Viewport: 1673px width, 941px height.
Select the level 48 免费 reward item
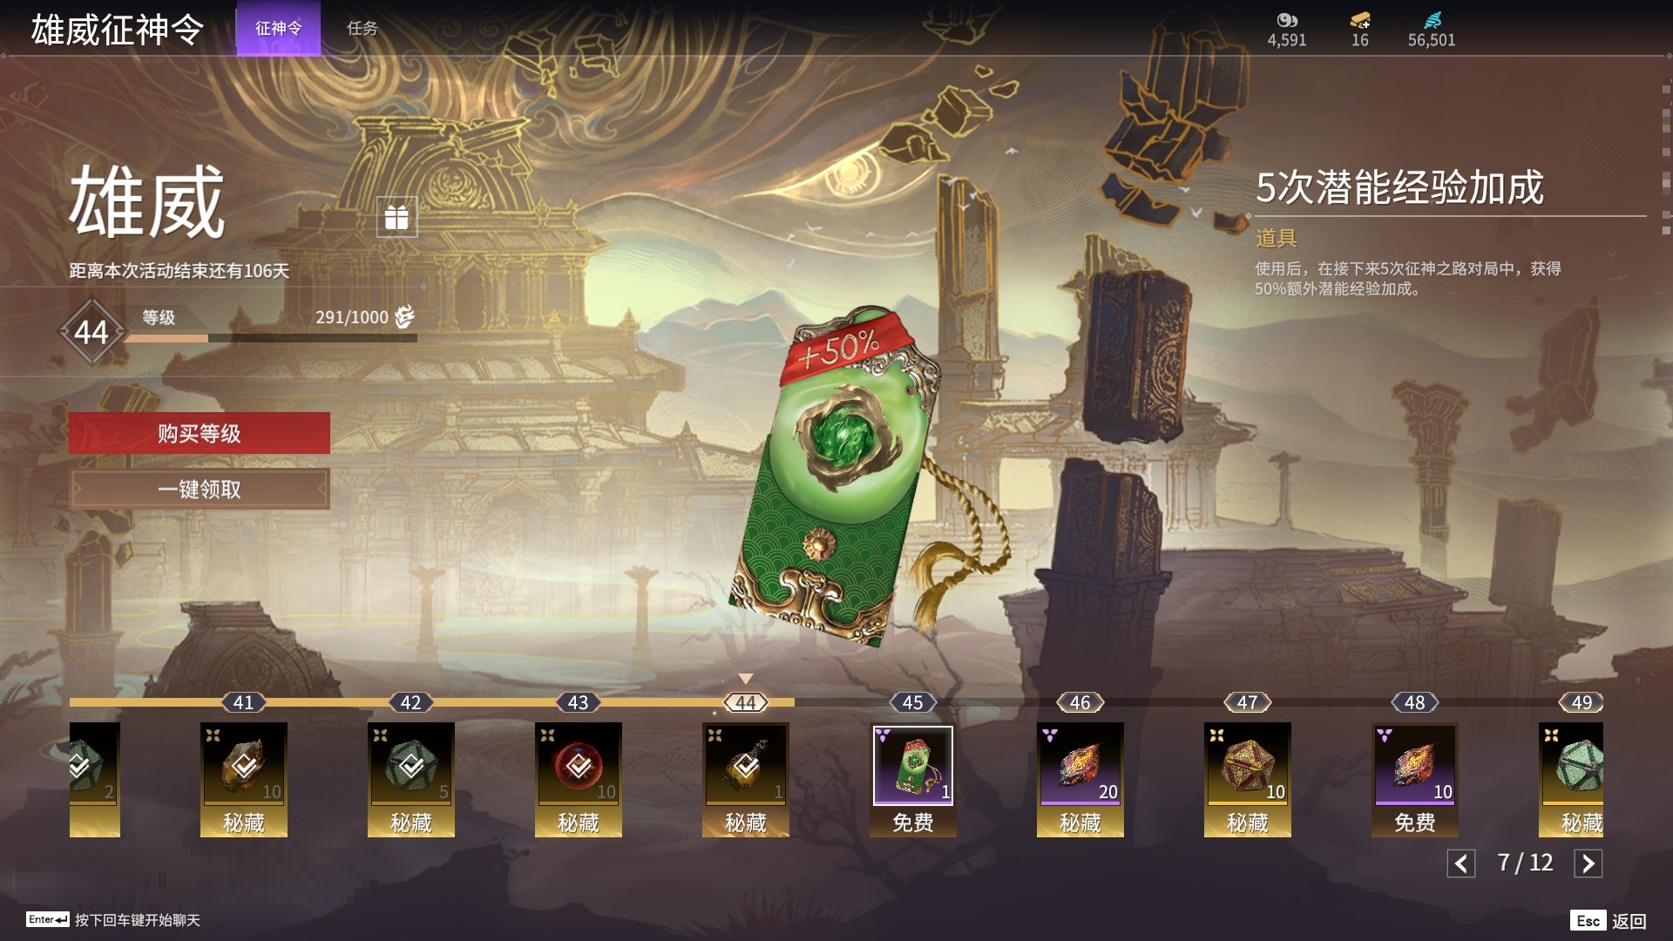1414,780
